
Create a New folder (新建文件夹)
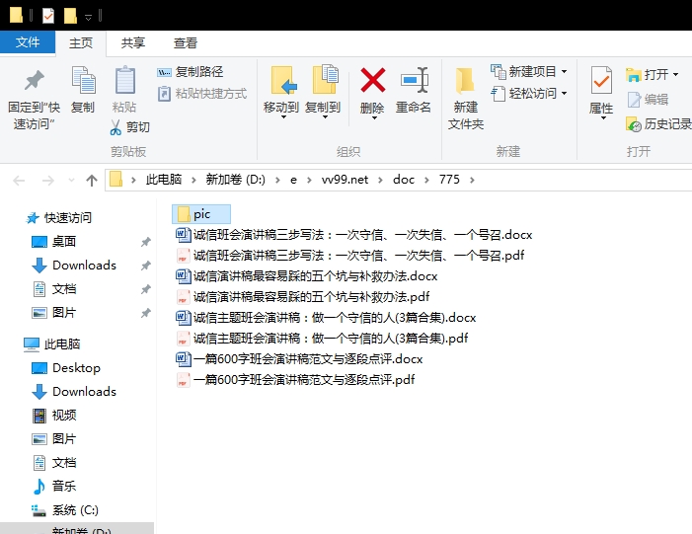point(465,98)
